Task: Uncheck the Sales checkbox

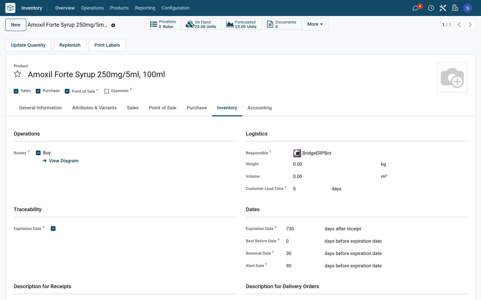Action: (x=16, y=91)
